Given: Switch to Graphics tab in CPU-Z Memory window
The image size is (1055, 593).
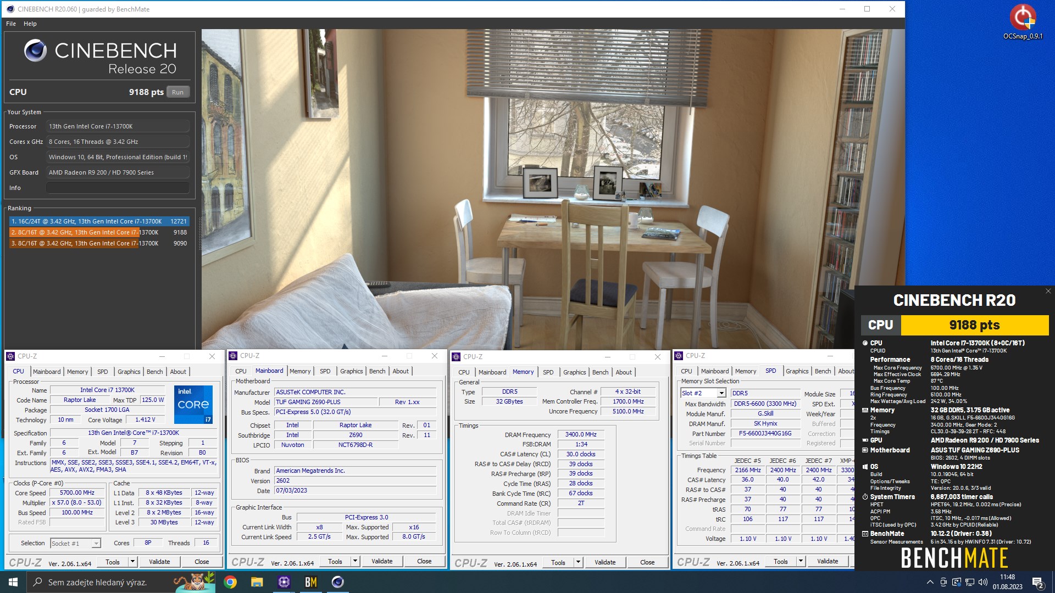Looking at the screenshot, I should click(575, 372).
